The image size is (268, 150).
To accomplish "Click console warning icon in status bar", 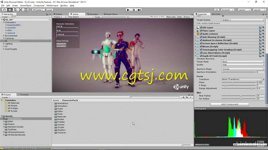I will [2, 148].
